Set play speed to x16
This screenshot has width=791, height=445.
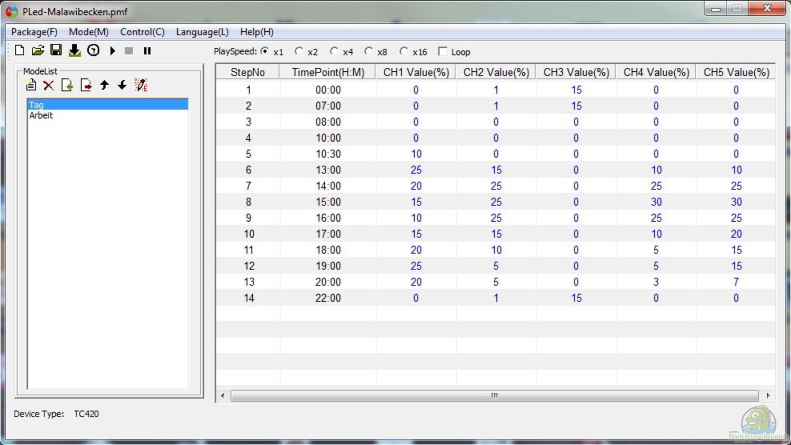click(404, 52)
